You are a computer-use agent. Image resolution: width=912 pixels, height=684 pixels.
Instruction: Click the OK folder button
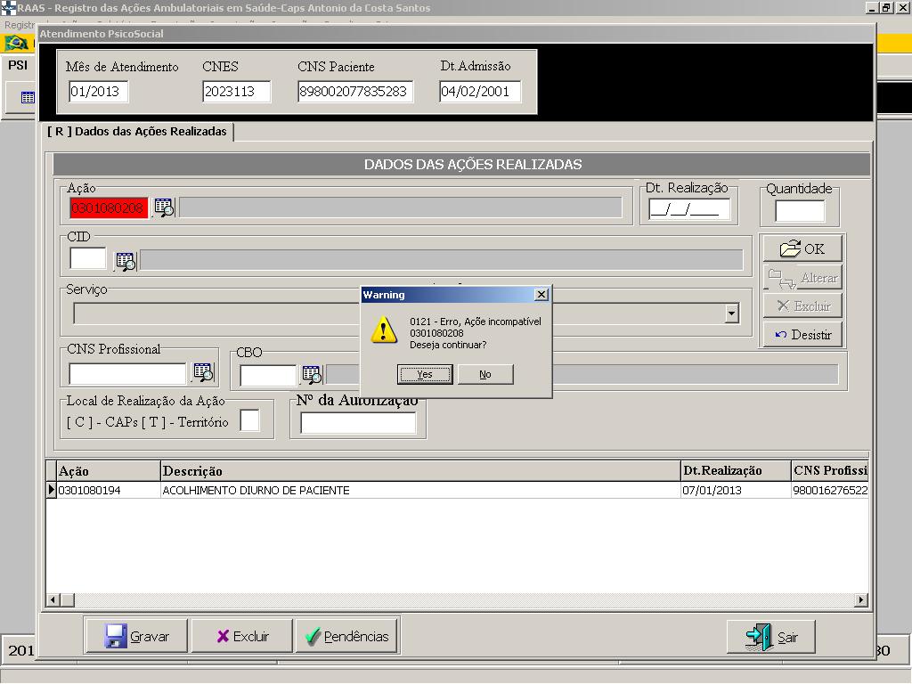pyautogui.click(x=802, y=249)
